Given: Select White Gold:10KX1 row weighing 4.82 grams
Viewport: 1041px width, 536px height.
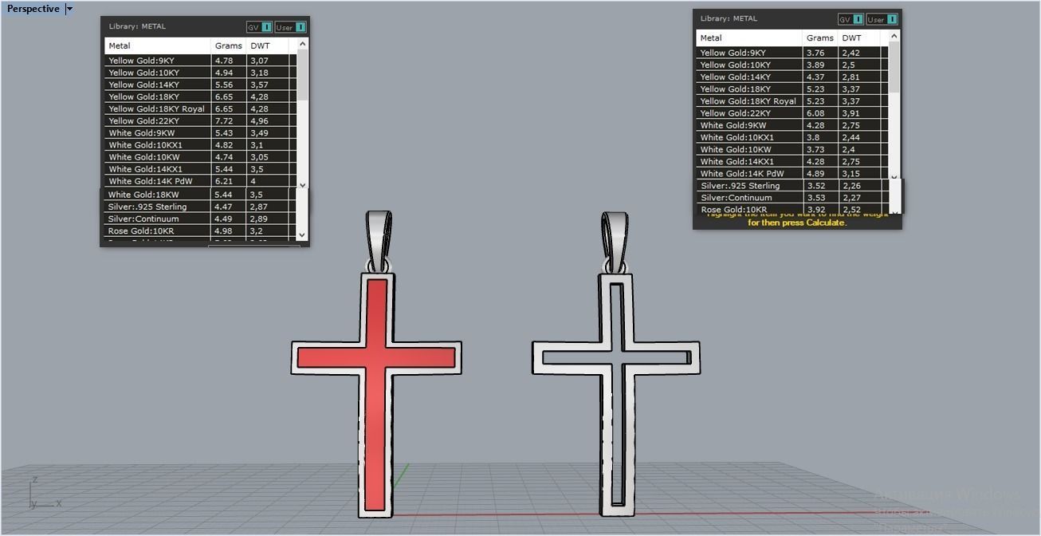Looking at the screenshot, I should pyautogui.click(x=200, y=145).
